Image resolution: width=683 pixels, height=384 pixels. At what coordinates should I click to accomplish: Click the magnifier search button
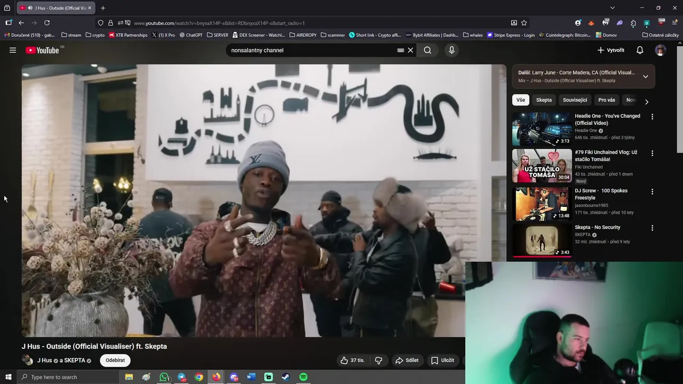pyautogui.click(x=427, y=50)
